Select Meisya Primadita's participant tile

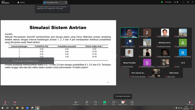pos(129,63)
